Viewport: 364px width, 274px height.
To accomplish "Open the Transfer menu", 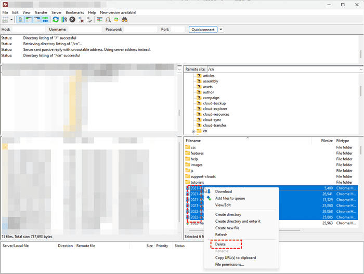I will pos(41,12).
